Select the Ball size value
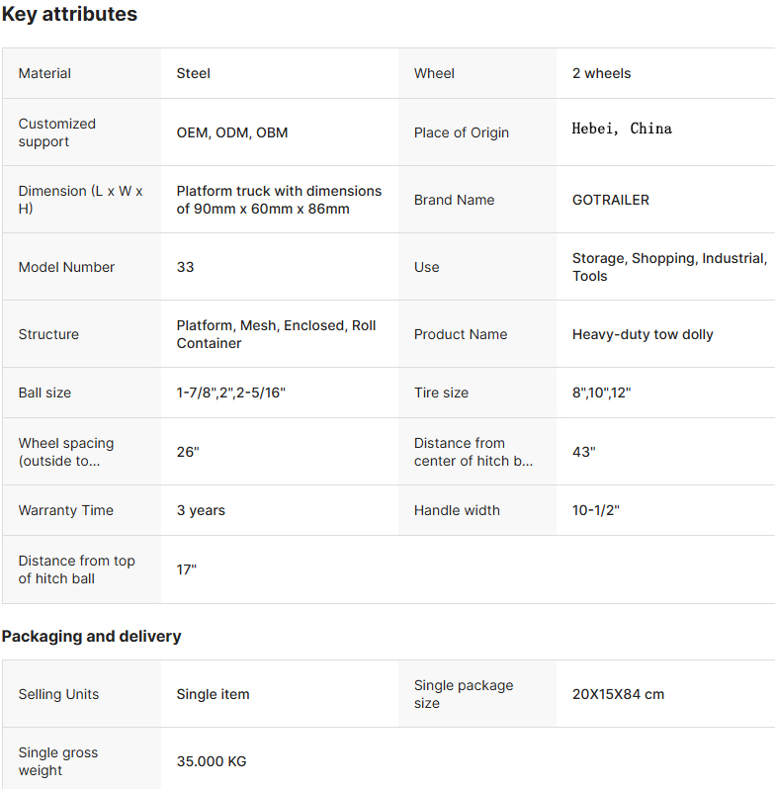Screen dimensions: 775x789 pyautogui.click(x=231, y=393)
